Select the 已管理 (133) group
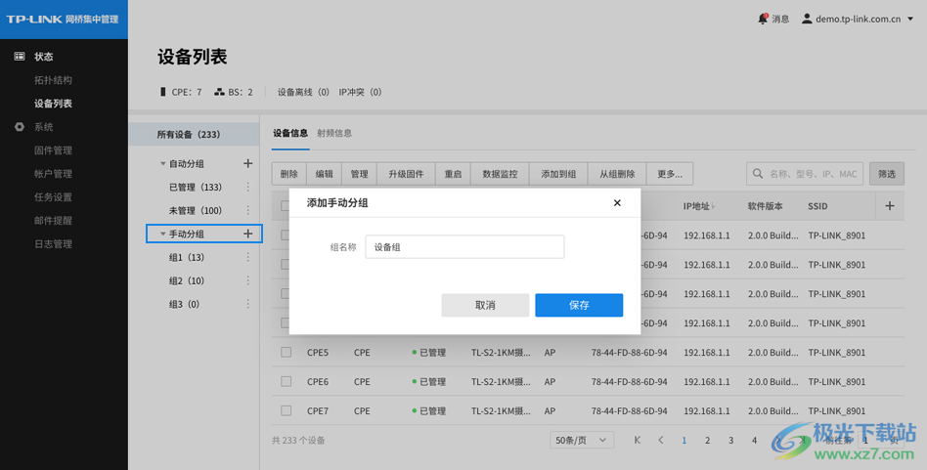The width and height of the screenshot is (927, 470). click(x=196, y=188)
